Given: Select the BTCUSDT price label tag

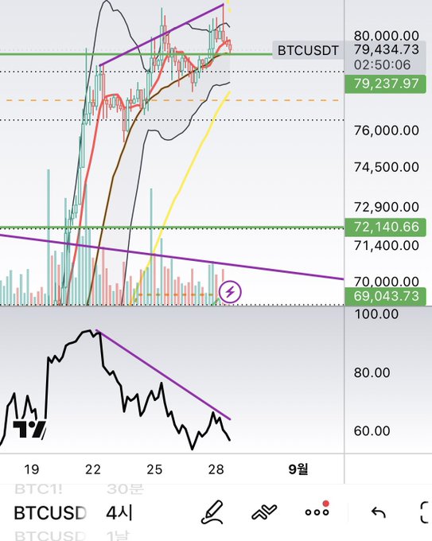Looking at the screenshot, I should click(308, 50).
